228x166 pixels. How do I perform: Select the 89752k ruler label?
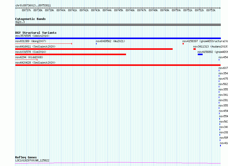(x=199, y=10)
